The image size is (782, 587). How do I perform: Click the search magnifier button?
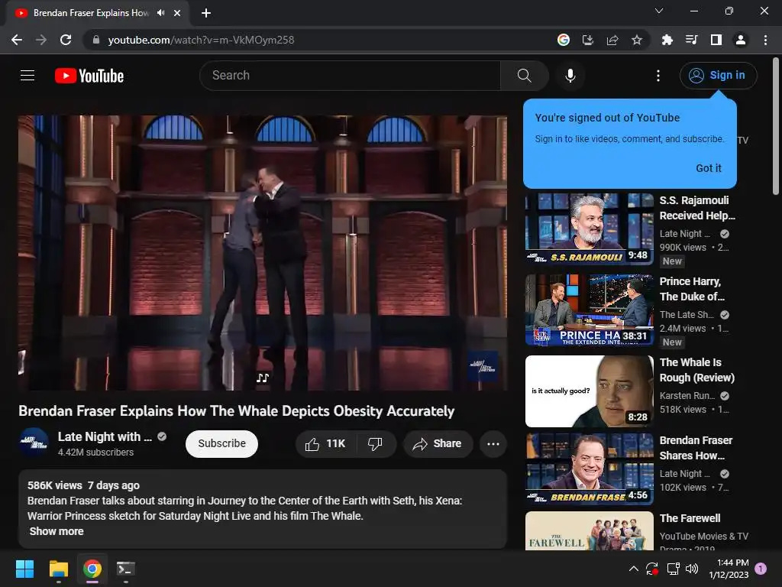[x=524, y=76]
